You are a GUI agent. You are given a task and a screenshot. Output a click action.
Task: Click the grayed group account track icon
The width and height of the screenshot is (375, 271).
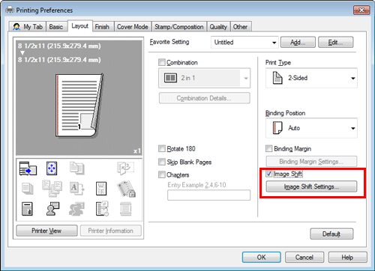tap(76, 209)
